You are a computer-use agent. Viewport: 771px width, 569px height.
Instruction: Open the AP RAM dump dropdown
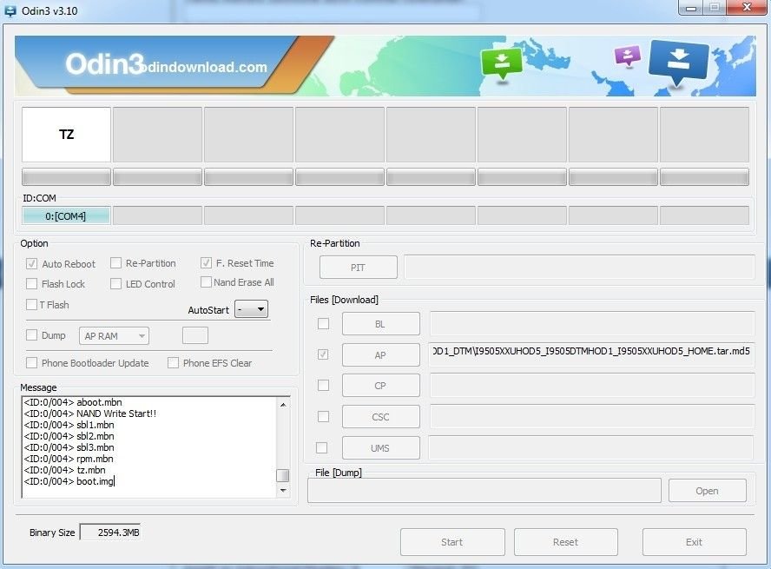(114, 336)
